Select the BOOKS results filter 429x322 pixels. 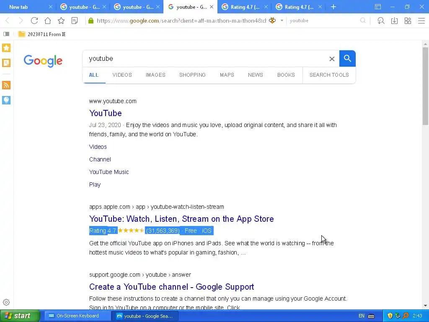(x=286, y=75)
